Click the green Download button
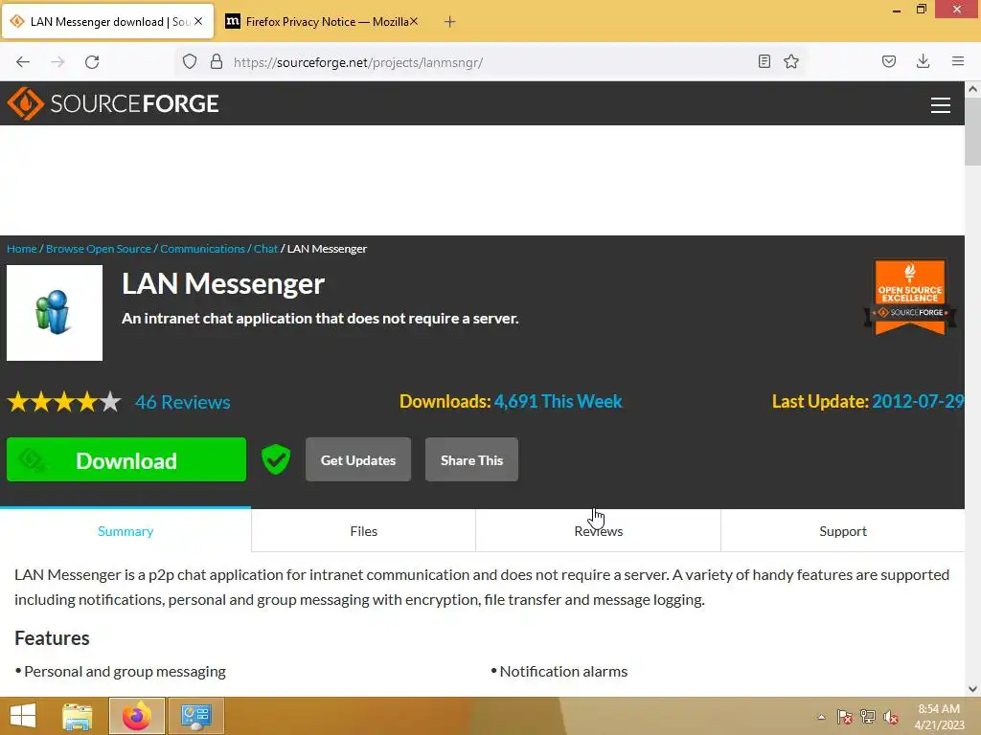 [x=126, y=459]
